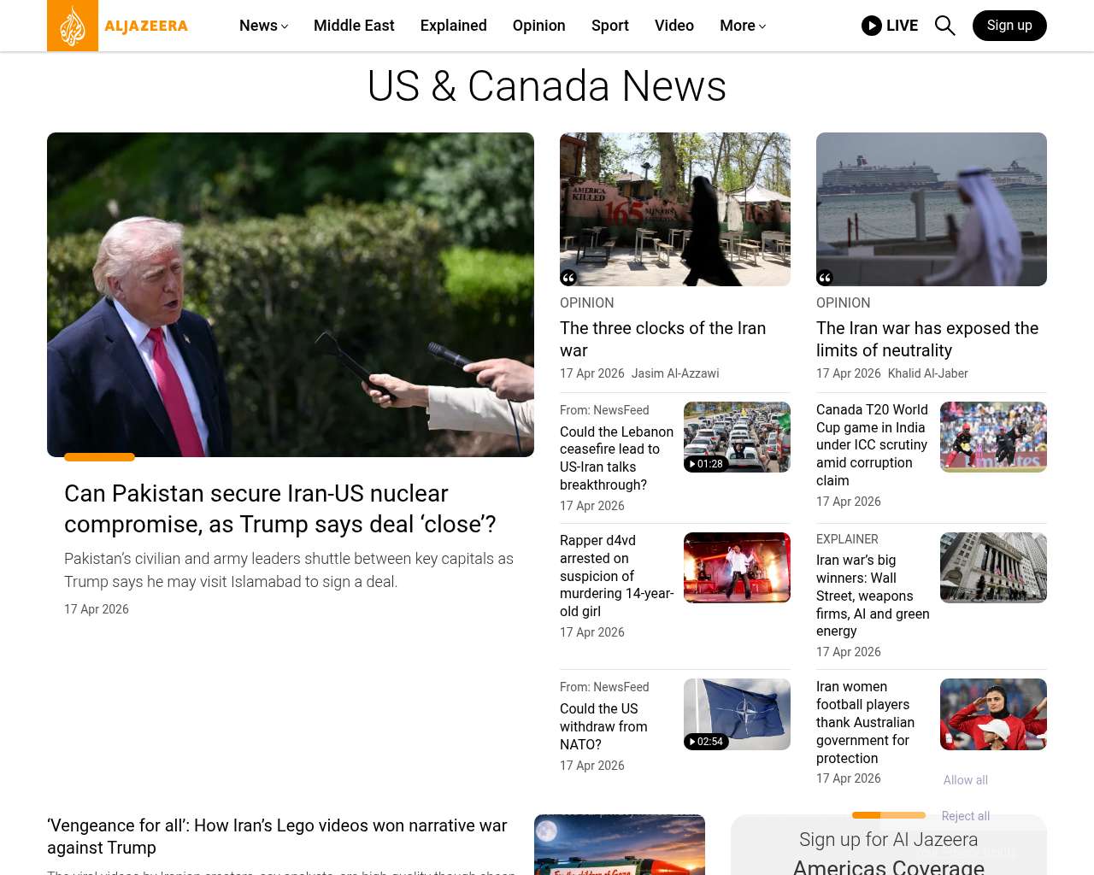Screen dimensions: 1094x875
Task: Open the Pakistan Iran-US nuclear compromise headline
Action: pos(279,508)
